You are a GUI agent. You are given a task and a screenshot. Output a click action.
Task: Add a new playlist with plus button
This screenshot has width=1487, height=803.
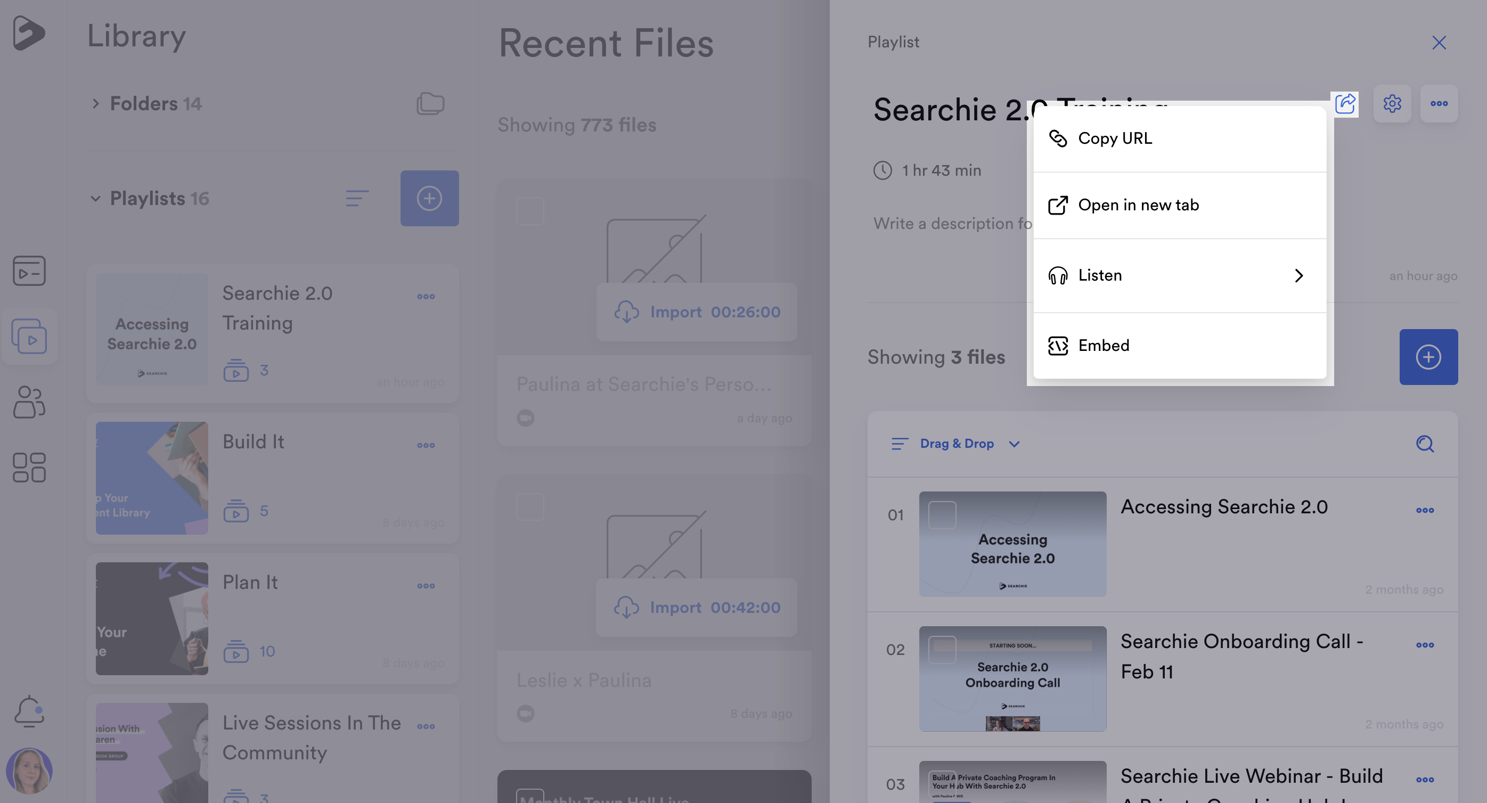click(429, 198)
